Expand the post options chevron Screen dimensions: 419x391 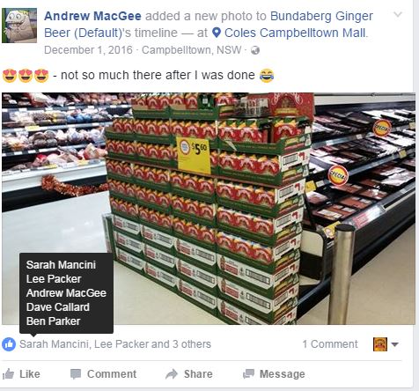pos(398,14)
